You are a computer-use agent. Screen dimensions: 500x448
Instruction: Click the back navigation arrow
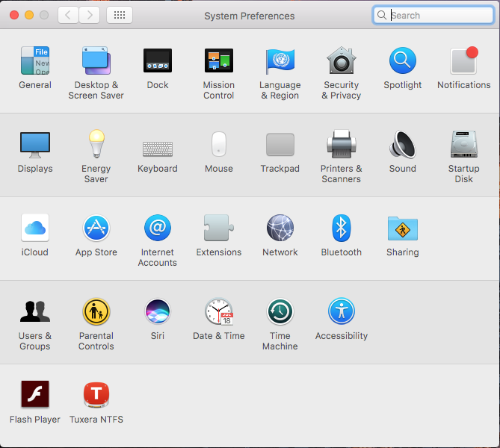(68, 15)
